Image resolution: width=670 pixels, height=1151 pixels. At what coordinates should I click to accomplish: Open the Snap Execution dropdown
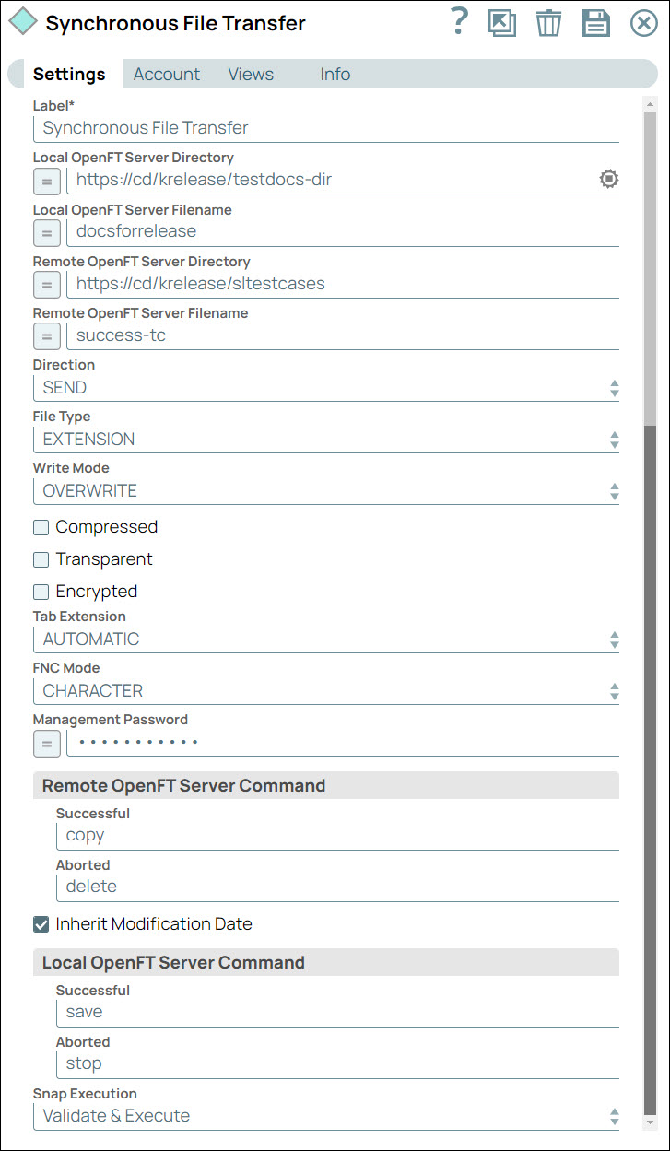pos(614,1116)
